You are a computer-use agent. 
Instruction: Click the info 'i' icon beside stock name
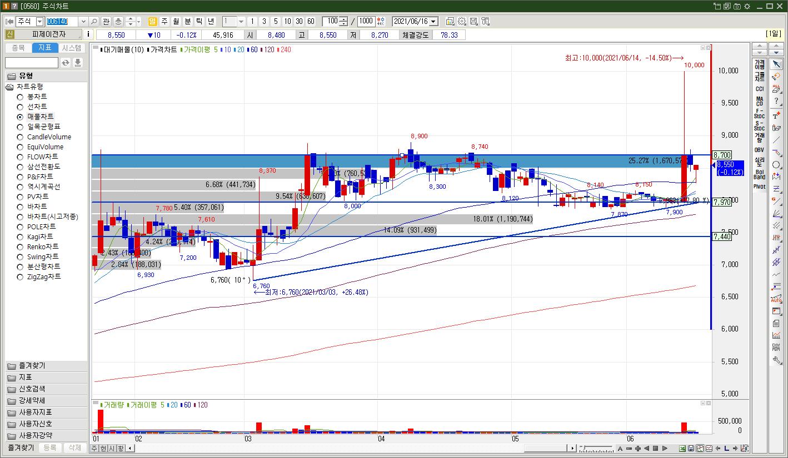point(88,34)
